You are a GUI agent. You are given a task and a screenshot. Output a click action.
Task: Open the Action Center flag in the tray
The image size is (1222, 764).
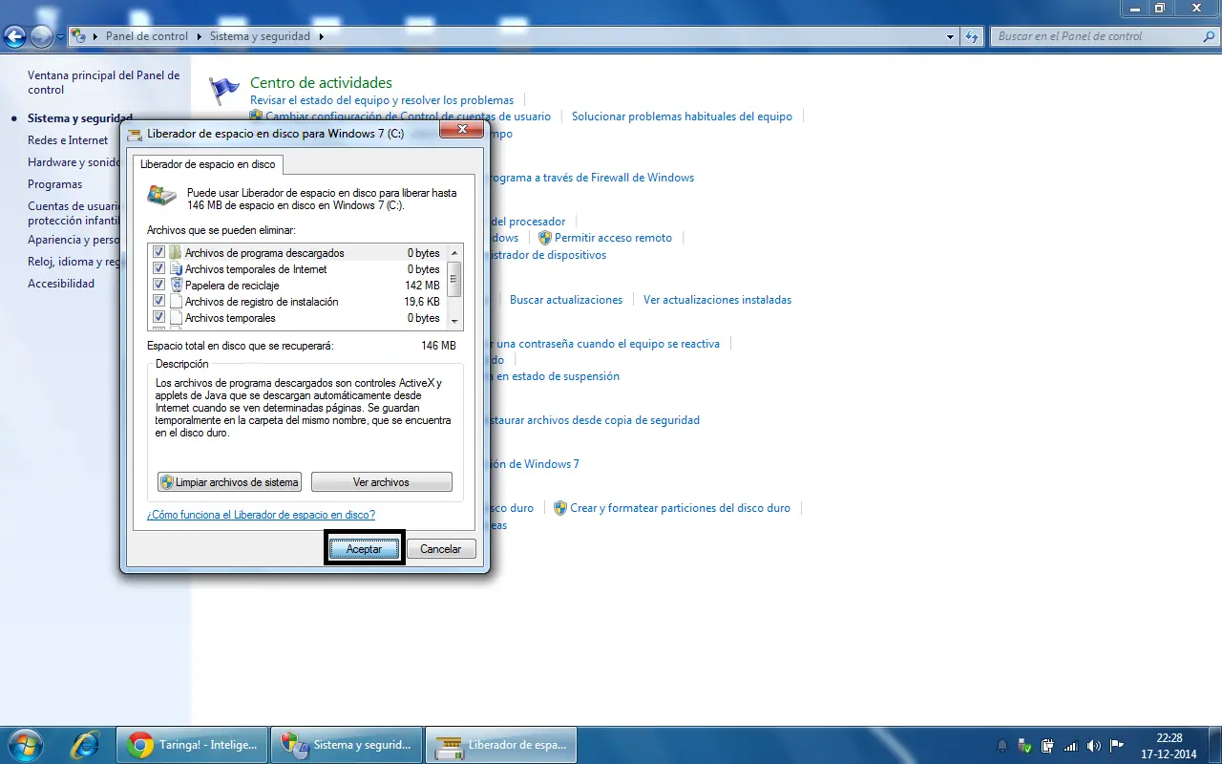click(1116, 745)
